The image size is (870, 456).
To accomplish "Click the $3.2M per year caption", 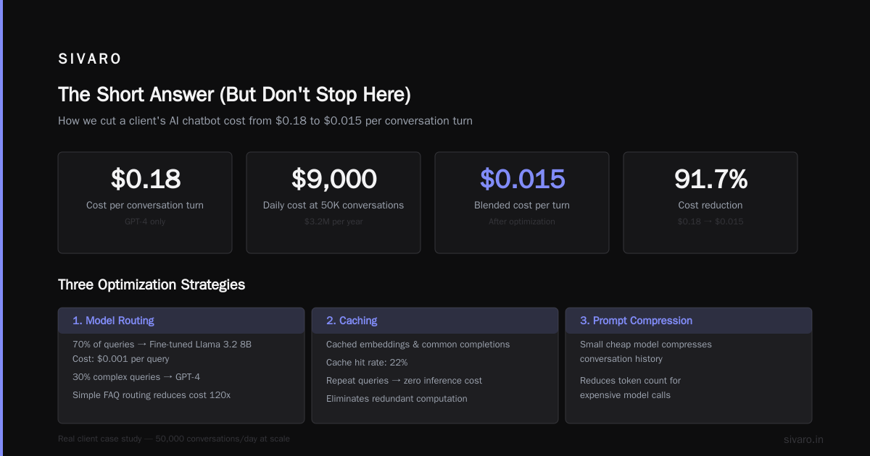I will point(333,221).
